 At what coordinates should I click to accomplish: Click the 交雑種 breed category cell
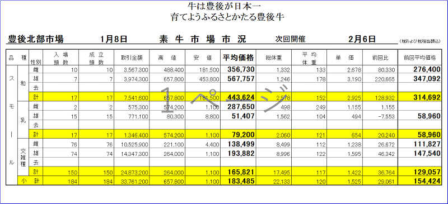pyautogui.click(x=23, y=158)
